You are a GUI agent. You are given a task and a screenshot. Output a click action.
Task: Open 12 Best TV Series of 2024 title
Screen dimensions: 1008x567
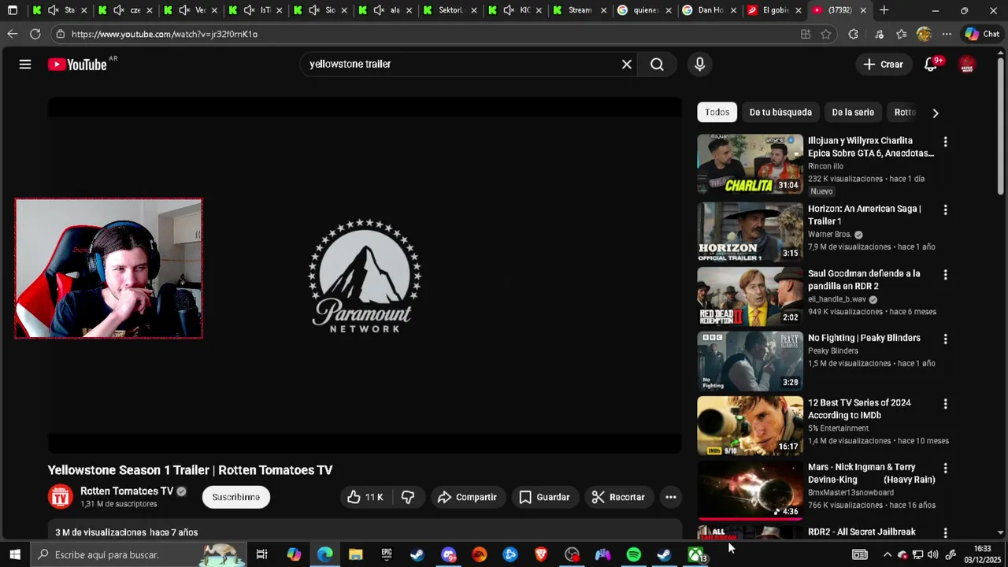(x=859, y=409)
